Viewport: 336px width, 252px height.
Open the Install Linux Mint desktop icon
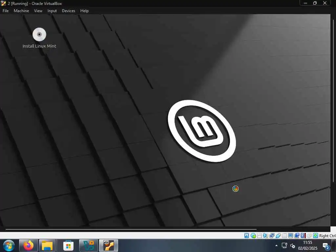tap(39, 38)
